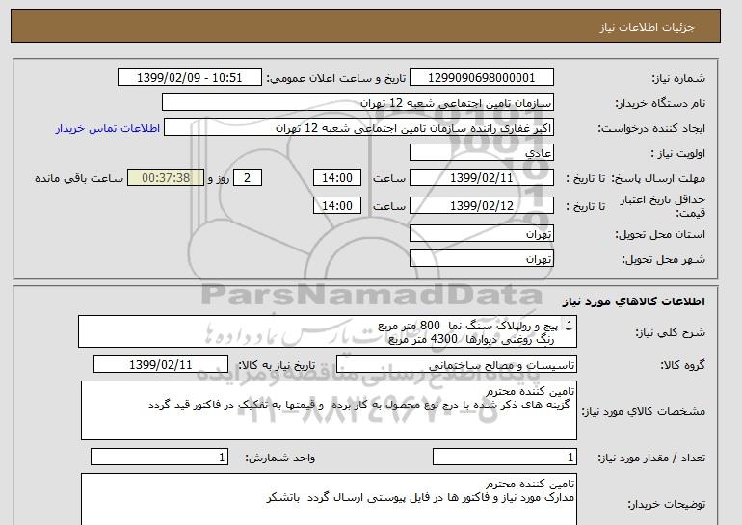Click the remaining days field showing 2
This screenshot has width=742, height=525.
point(247,178)
